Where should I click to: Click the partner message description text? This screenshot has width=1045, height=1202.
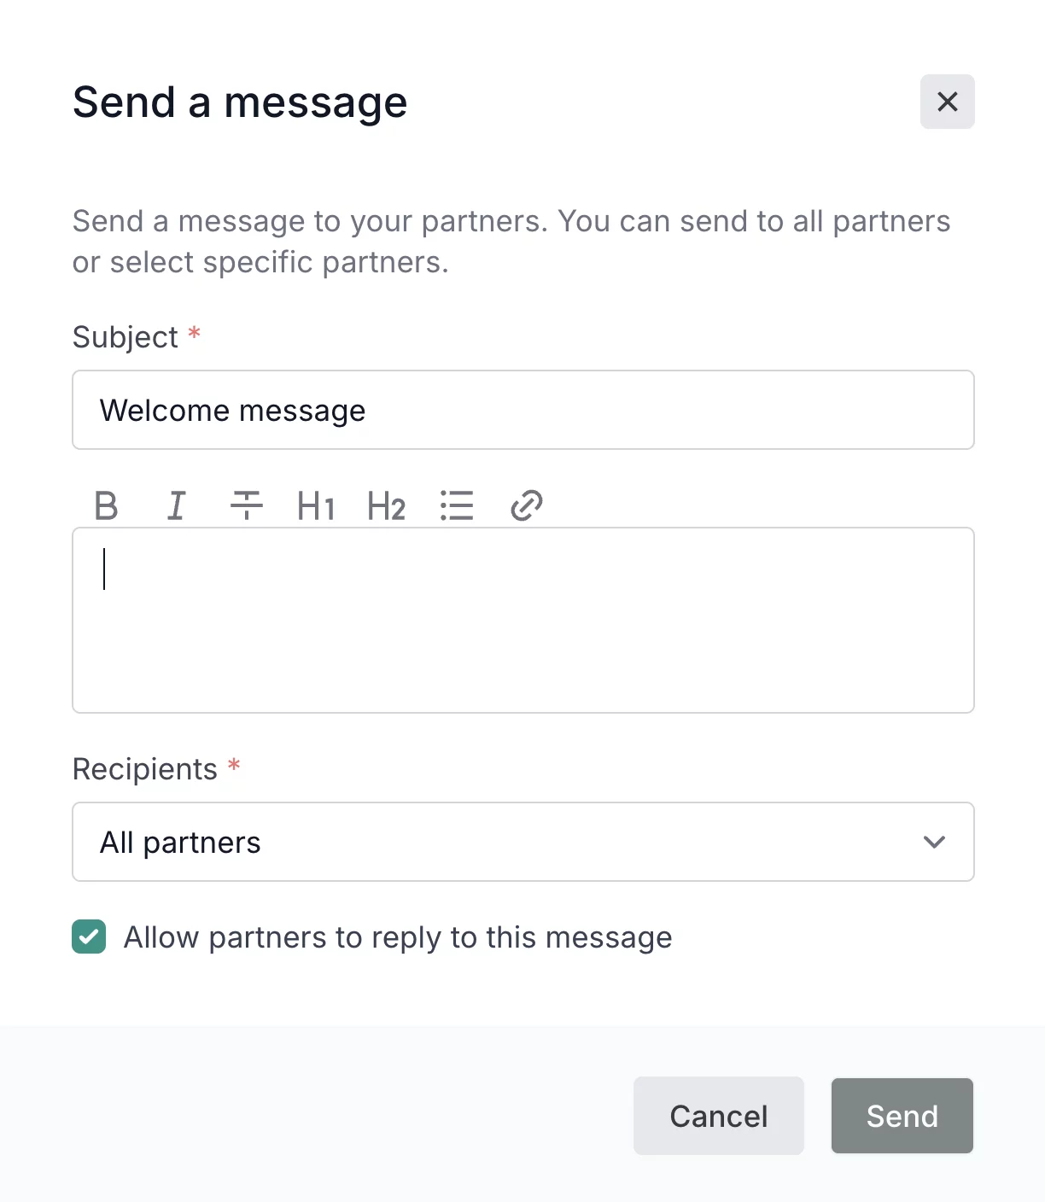[x=511, y=242]
